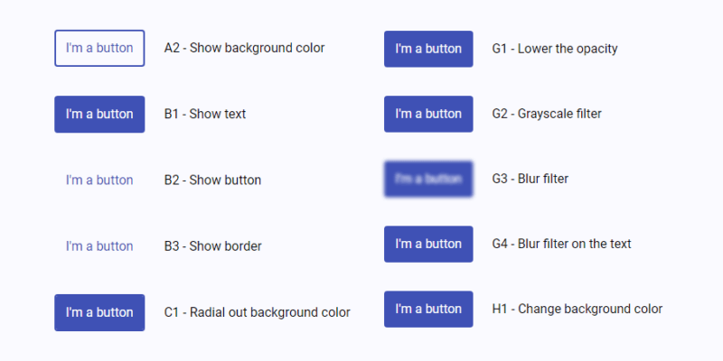Select the "G1 - Lower the opacity" label

click(555, 48)
